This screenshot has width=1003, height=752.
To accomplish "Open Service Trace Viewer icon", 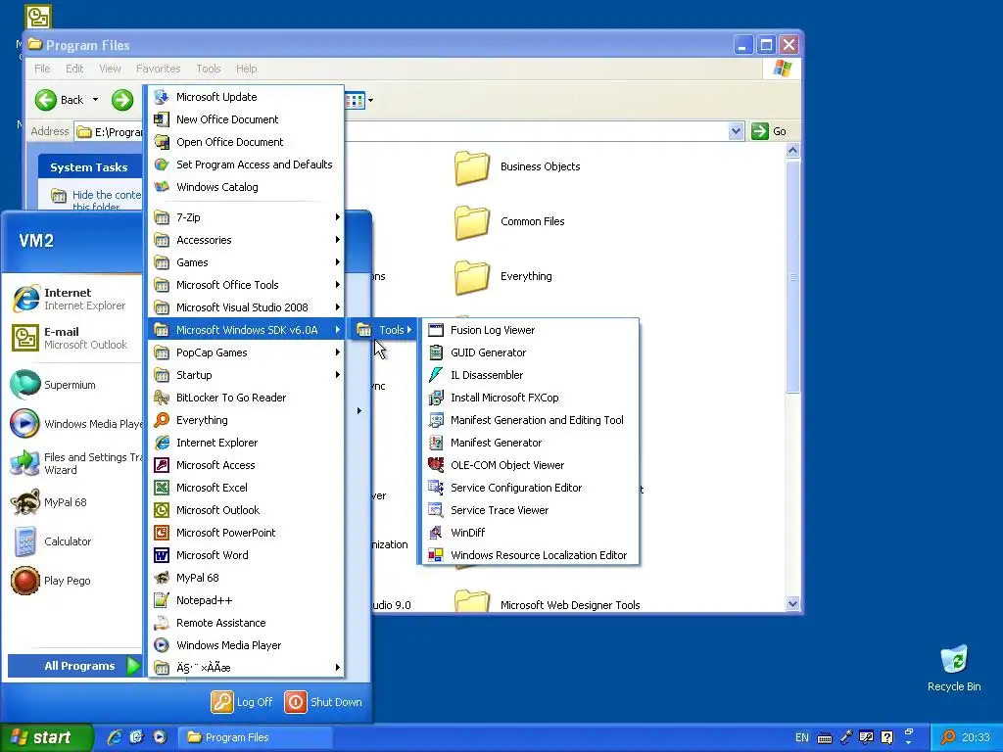I will tap(436, 510).
